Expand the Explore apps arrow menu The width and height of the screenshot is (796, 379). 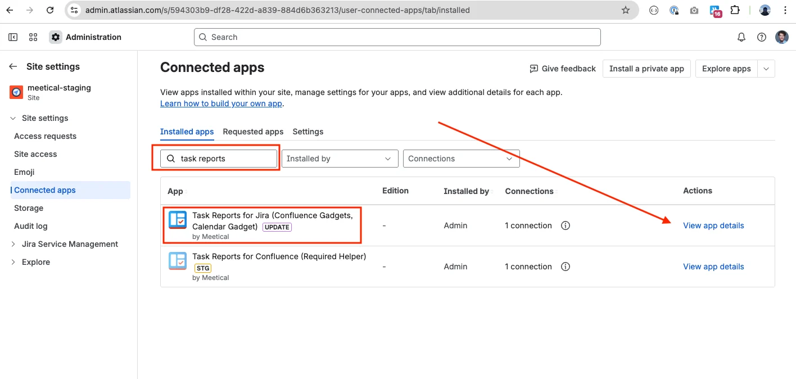(766, 69)
